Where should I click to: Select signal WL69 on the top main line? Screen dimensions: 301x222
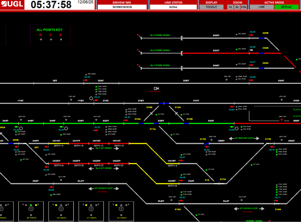pos(251,80)
